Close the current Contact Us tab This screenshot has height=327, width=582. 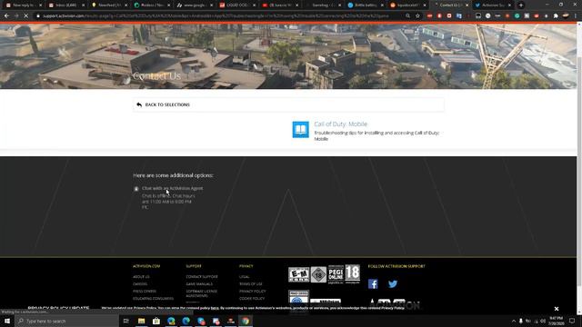[467, 5]
